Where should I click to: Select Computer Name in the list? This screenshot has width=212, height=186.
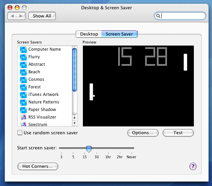pyautogui.click(x=45, y=49)
